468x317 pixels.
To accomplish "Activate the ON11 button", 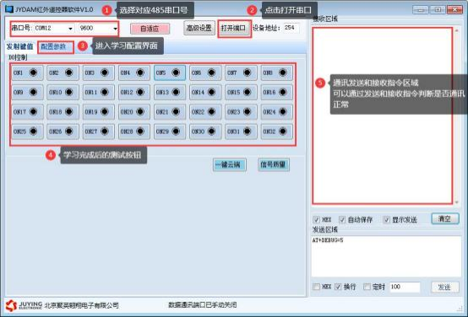I will (98, 93).
